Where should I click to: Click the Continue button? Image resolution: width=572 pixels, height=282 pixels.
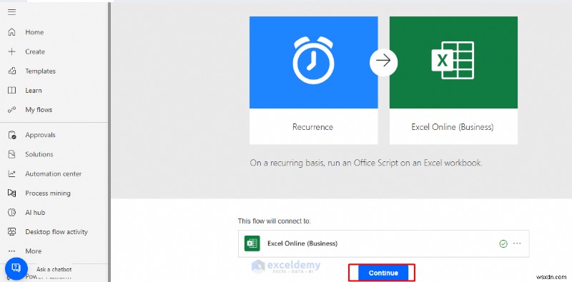(383, 273)
